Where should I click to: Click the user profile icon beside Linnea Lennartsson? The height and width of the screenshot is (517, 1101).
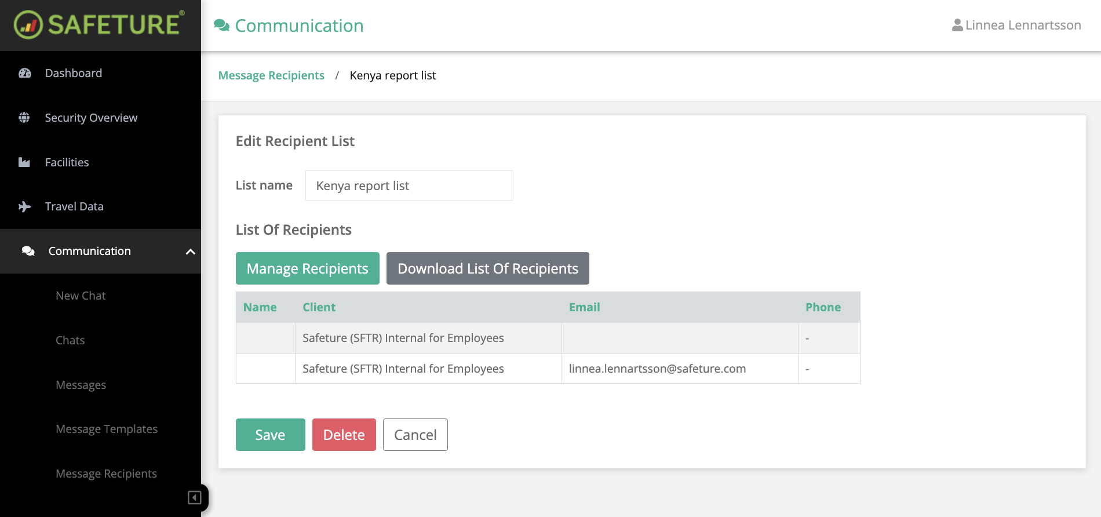pos(957,26)
